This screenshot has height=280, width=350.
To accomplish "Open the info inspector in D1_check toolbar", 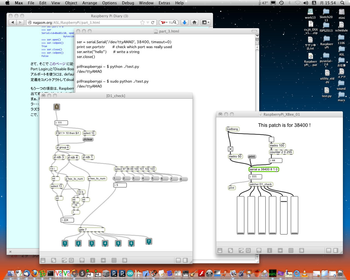I will point(93,261).
